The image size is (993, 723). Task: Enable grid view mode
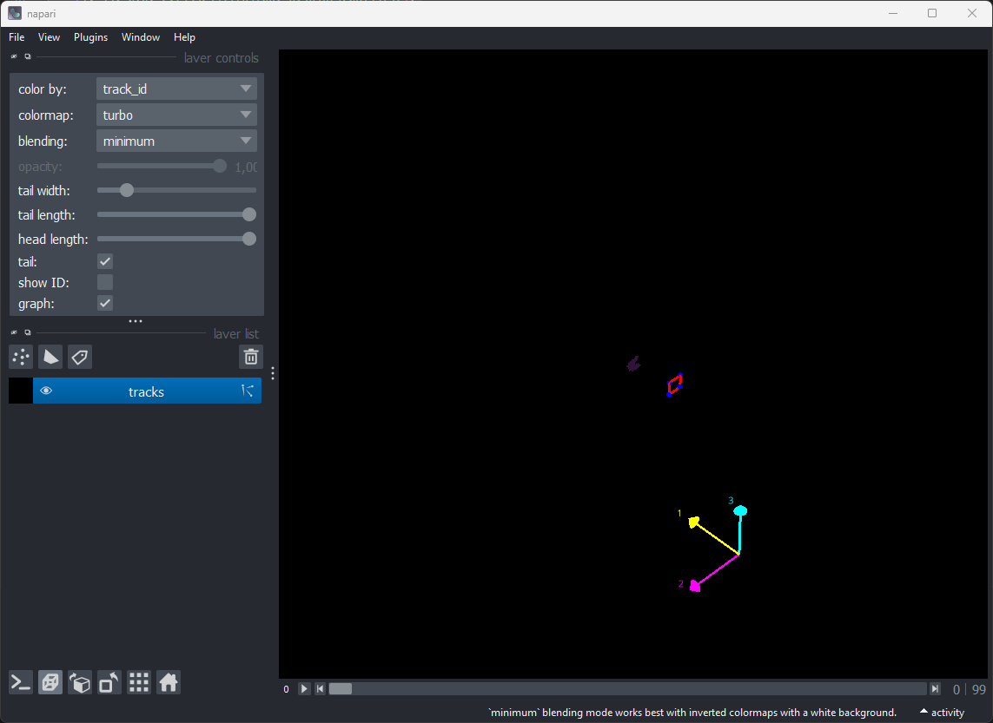point(138,682)
